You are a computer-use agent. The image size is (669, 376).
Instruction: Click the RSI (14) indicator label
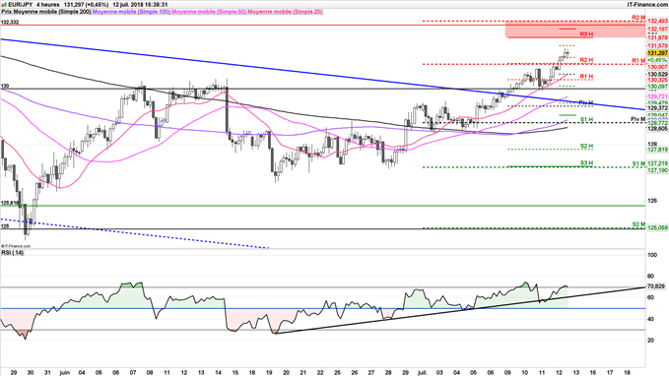(13, 253)
